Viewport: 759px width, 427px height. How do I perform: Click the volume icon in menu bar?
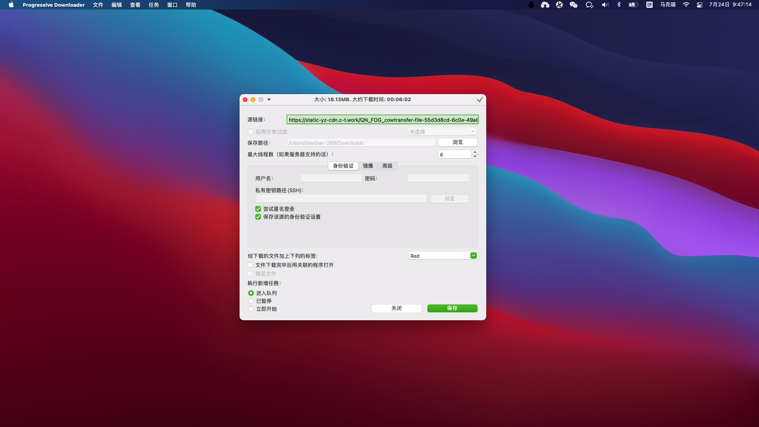pos(605,5)
